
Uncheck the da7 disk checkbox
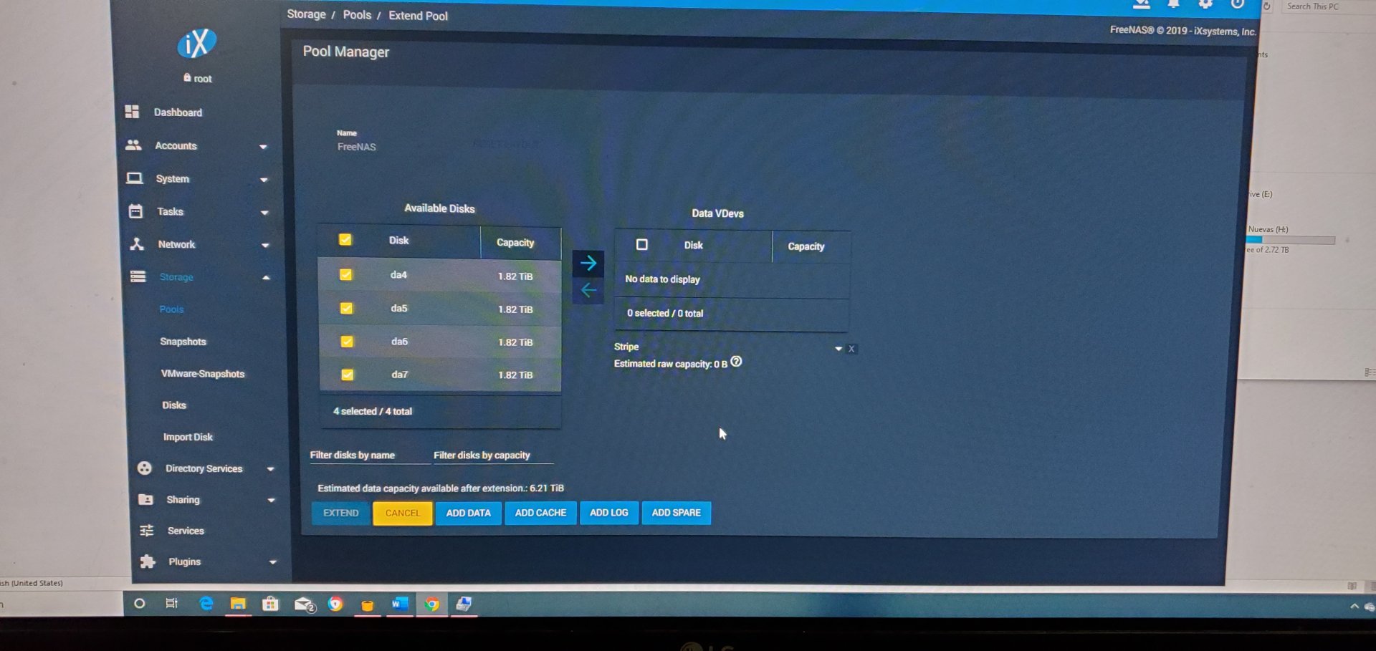pyautogui.click(x=348, y=374)
